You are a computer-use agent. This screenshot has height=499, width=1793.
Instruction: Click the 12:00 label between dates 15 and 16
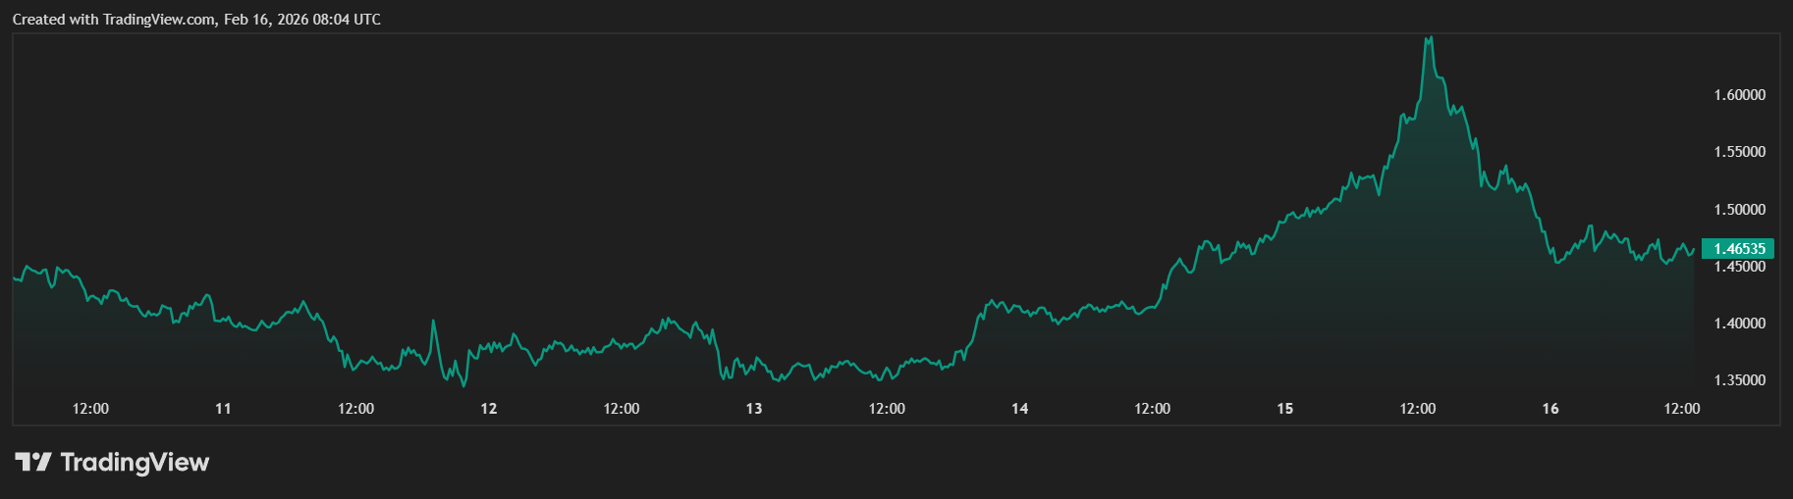click(x=1417, y=409)
